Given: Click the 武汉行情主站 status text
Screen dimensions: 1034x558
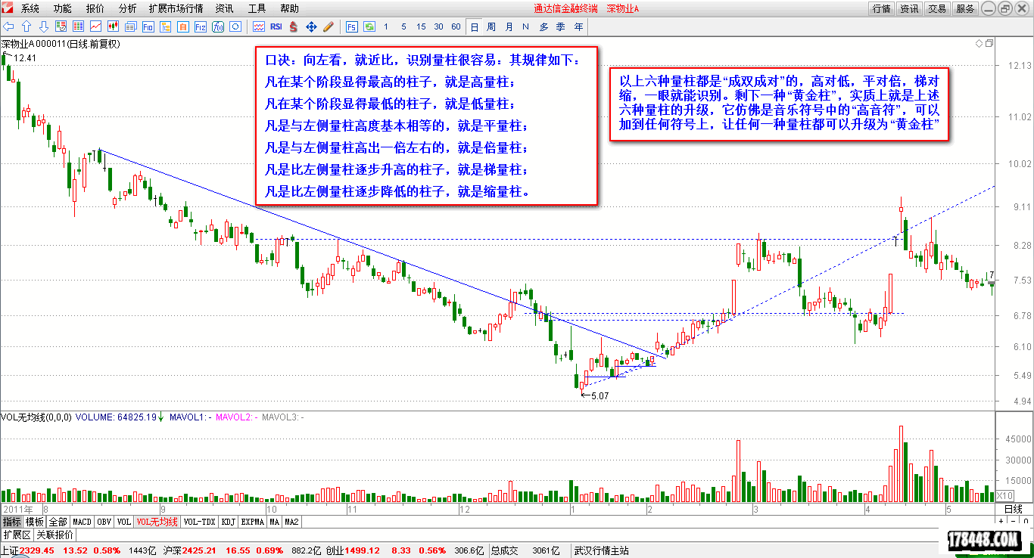Looking at the screenshot, I should (601, 550).
